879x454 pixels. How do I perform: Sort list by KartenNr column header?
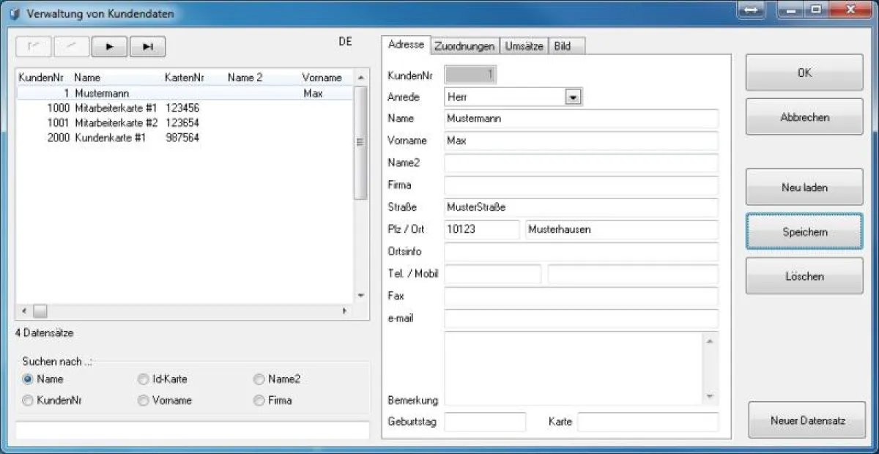point(184,78)
